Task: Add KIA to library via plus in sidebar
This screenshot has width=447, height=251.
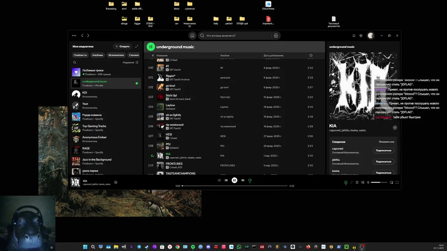Action: (395, 128)
